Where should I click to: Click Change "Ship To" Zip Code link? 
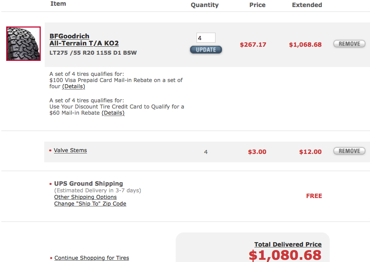click(90, 203)
